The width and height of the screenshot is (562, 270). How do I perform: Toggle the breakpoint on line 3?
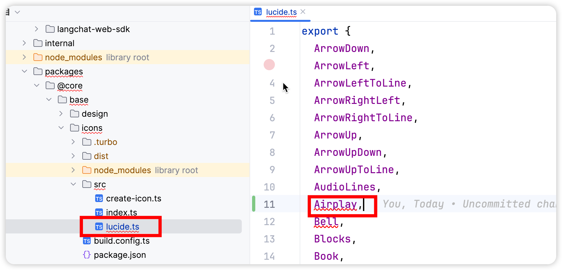point(269,65)
